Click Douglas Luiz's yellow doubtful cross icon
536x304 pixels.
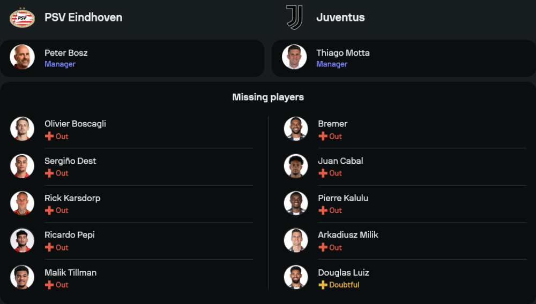pos(323,285)
